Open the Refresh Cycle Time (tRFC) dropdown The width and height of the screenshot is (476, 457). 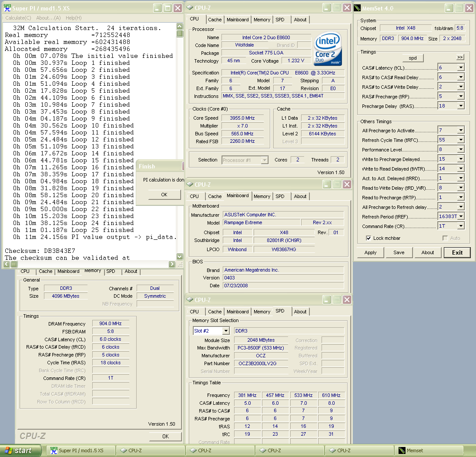point(461,140)
